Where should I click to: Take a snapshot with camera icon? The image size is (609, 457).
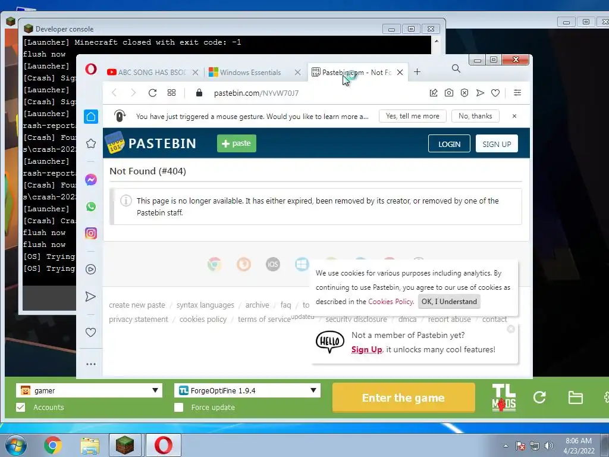(449, 93)
